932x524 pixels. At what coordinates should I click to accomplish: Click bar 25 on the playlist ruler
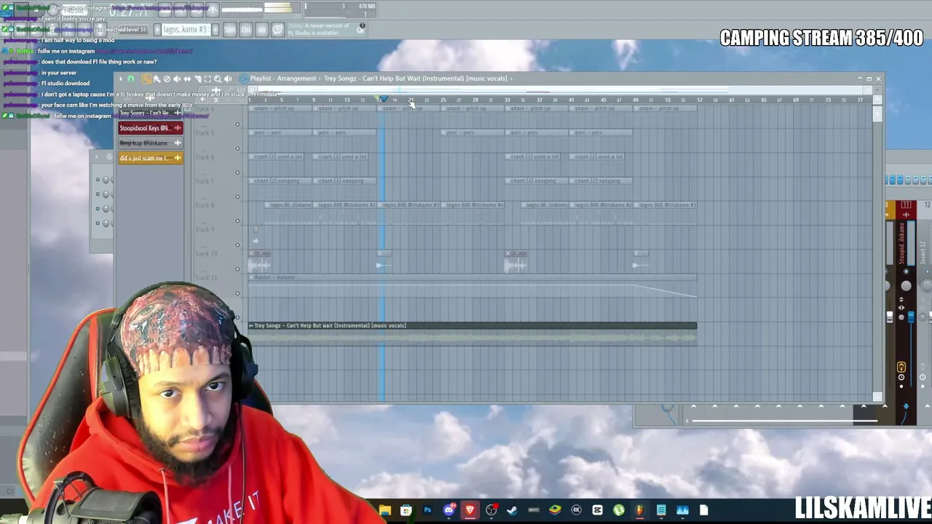[x=443, y=100]
